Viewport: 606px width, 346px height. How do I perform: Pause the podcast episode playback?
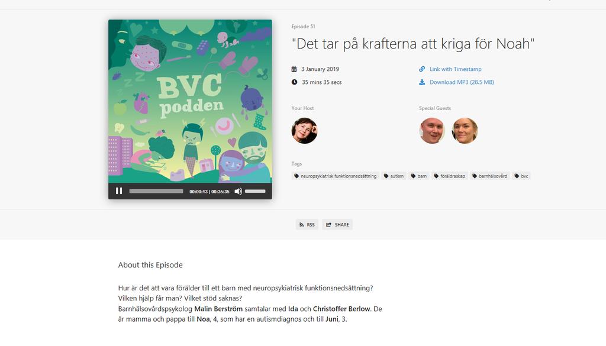[119, 191]
